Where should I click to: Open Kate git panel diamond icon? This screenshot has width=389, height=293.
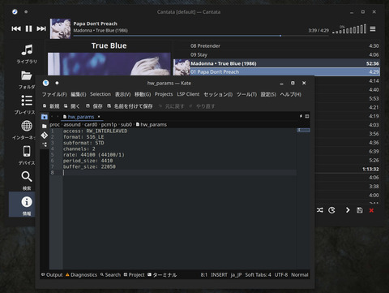[x=45, y=135]
